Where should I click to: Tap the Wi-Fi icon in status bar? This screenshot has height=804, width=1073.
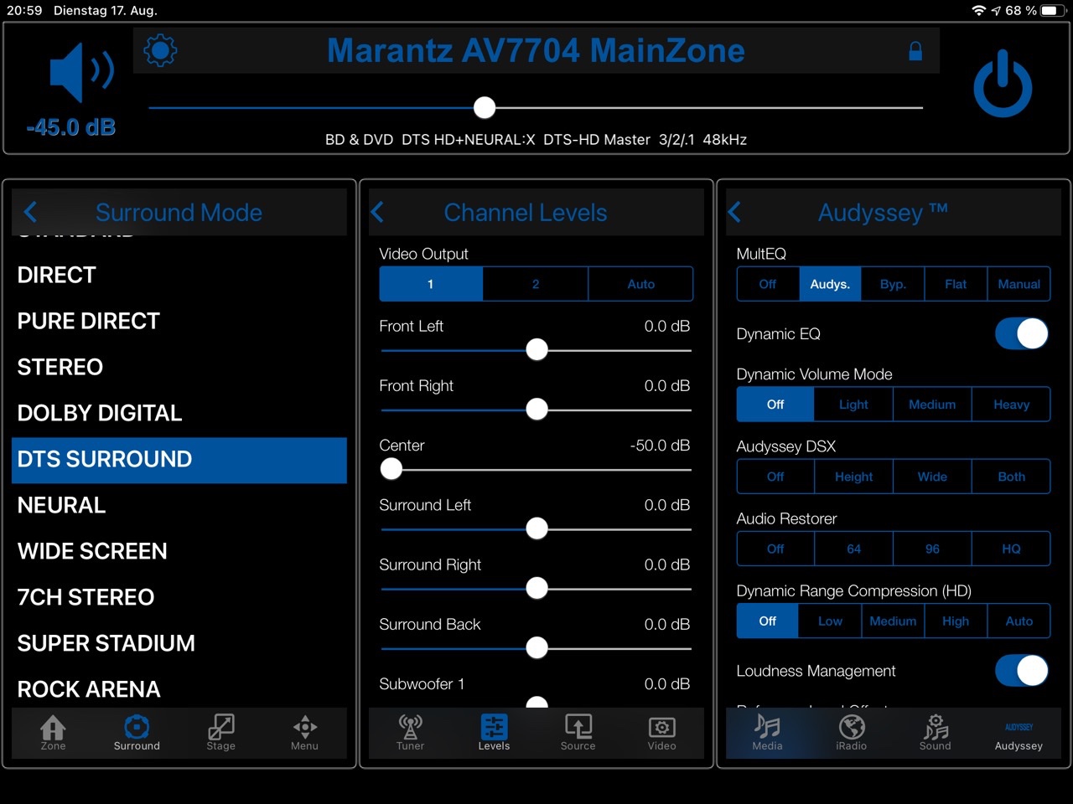[978, 11]
